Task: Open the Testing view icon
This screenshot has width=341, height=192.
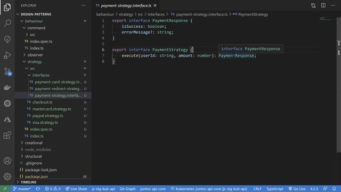Action: coord(7,39)
